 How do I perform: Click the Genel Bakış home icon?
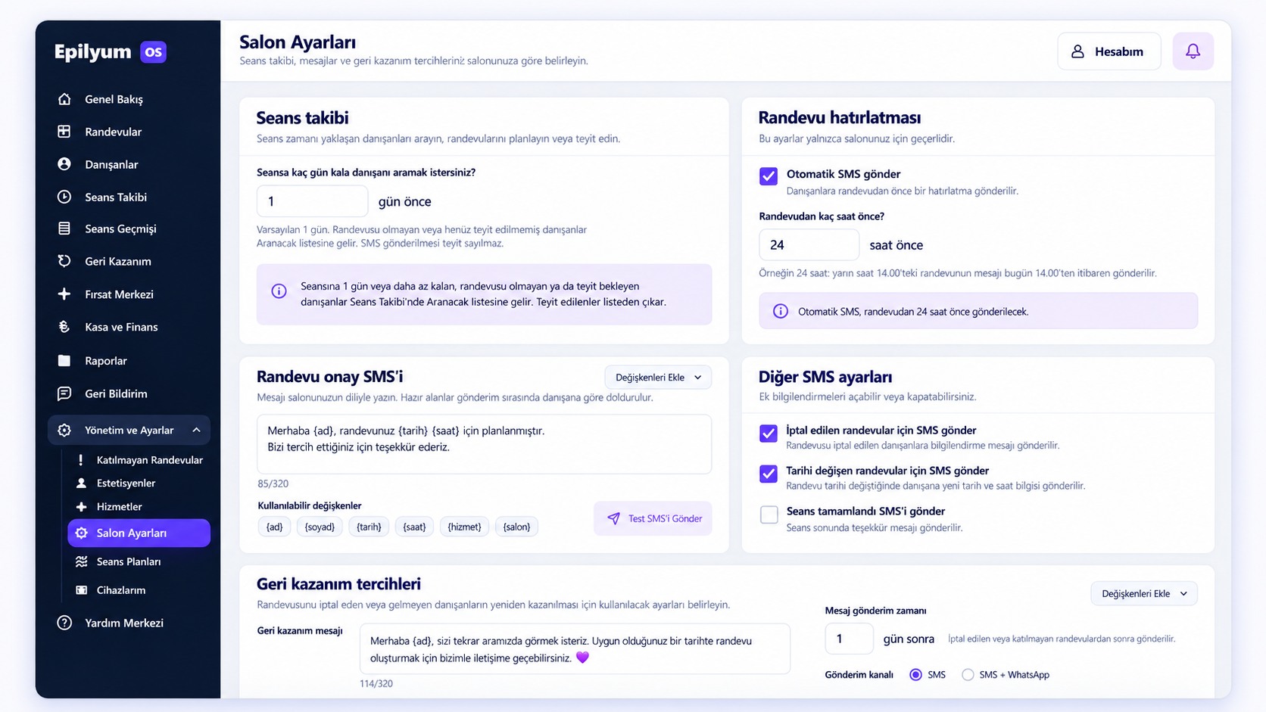click(64, 99)
